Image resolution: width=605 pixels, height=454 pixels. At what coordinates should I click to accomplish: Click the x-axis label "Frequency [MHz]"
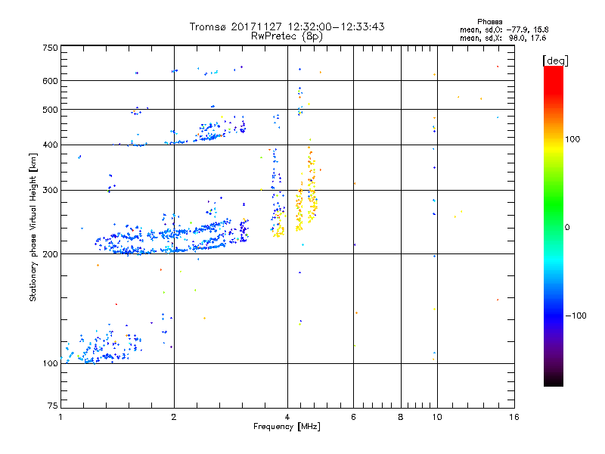tap(287, 427)
